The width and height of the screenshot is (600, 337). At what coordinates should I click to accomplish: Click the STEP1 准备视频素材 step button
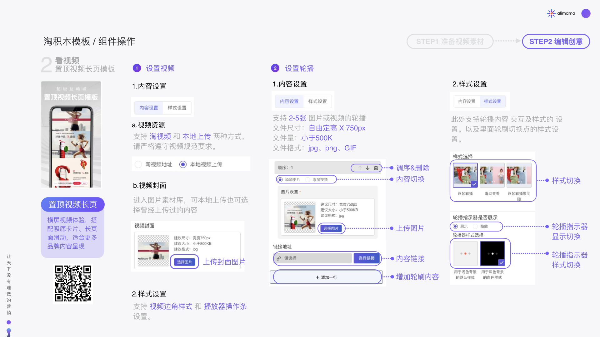450,42
